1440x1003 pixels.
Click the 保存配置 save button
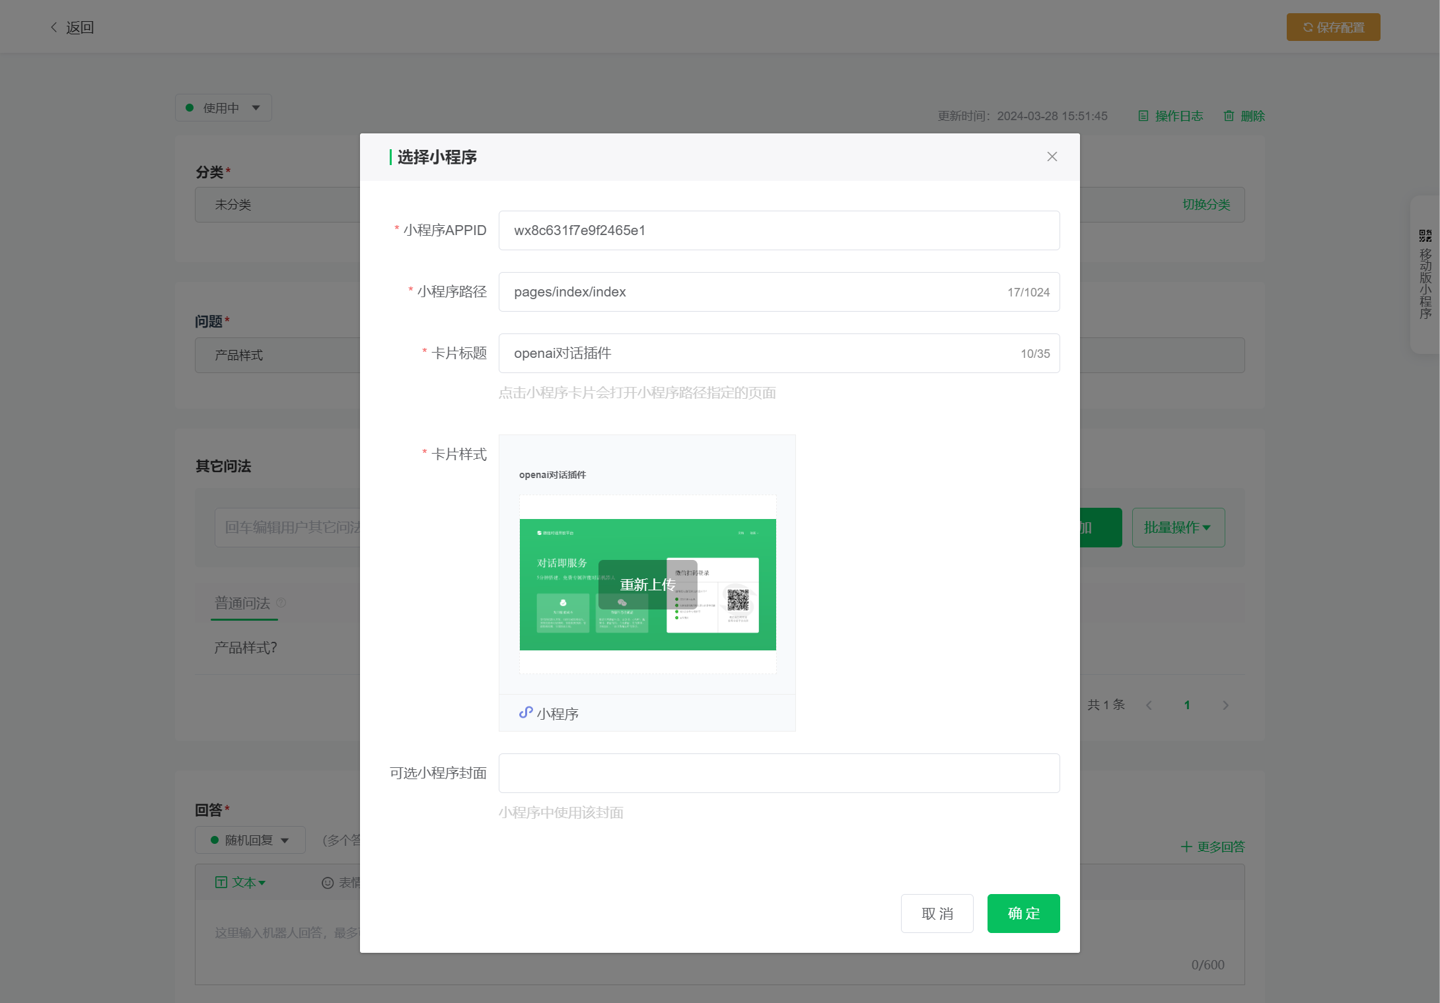tap(1333, 27)
